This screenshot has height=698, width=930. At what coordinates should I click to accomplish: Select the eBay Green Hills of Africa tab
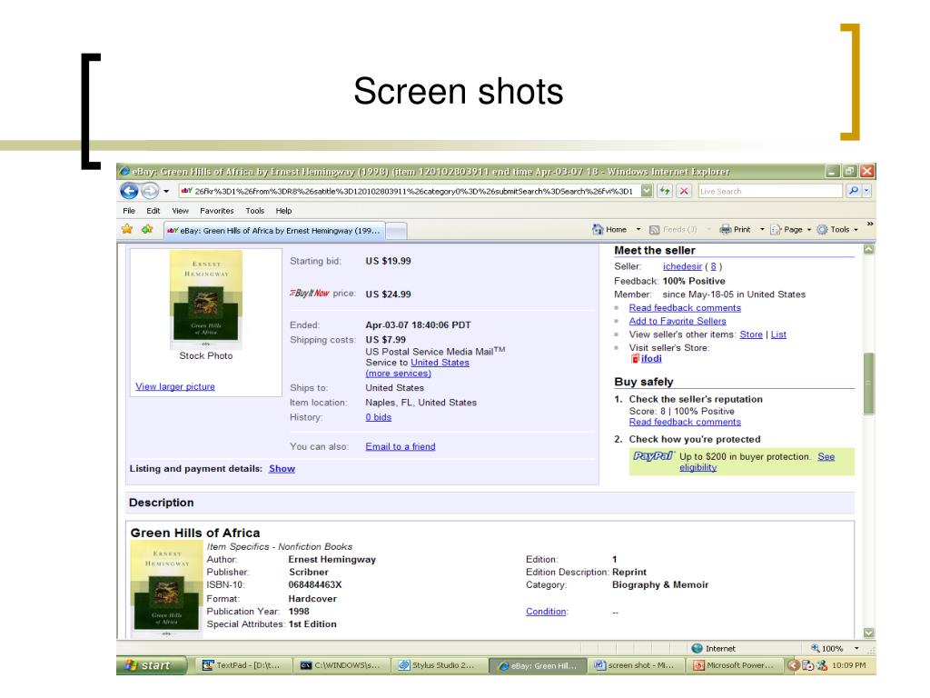(274, 230)
